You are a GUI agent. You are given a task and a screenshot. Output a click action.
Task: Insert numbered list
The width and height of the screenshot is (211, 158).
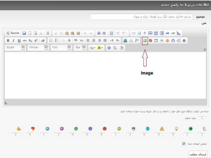[51, 41]
